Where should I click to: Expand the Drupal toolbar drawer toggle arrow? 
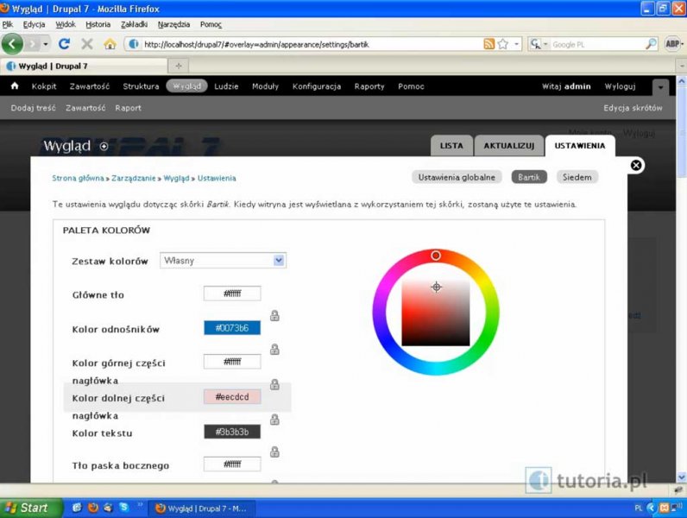660,87
